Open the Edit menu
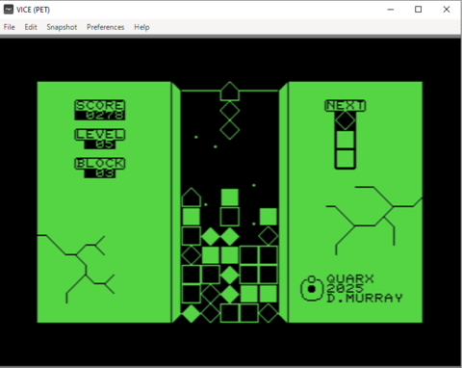This screenshot has height=368, width=462. (31, 27)
